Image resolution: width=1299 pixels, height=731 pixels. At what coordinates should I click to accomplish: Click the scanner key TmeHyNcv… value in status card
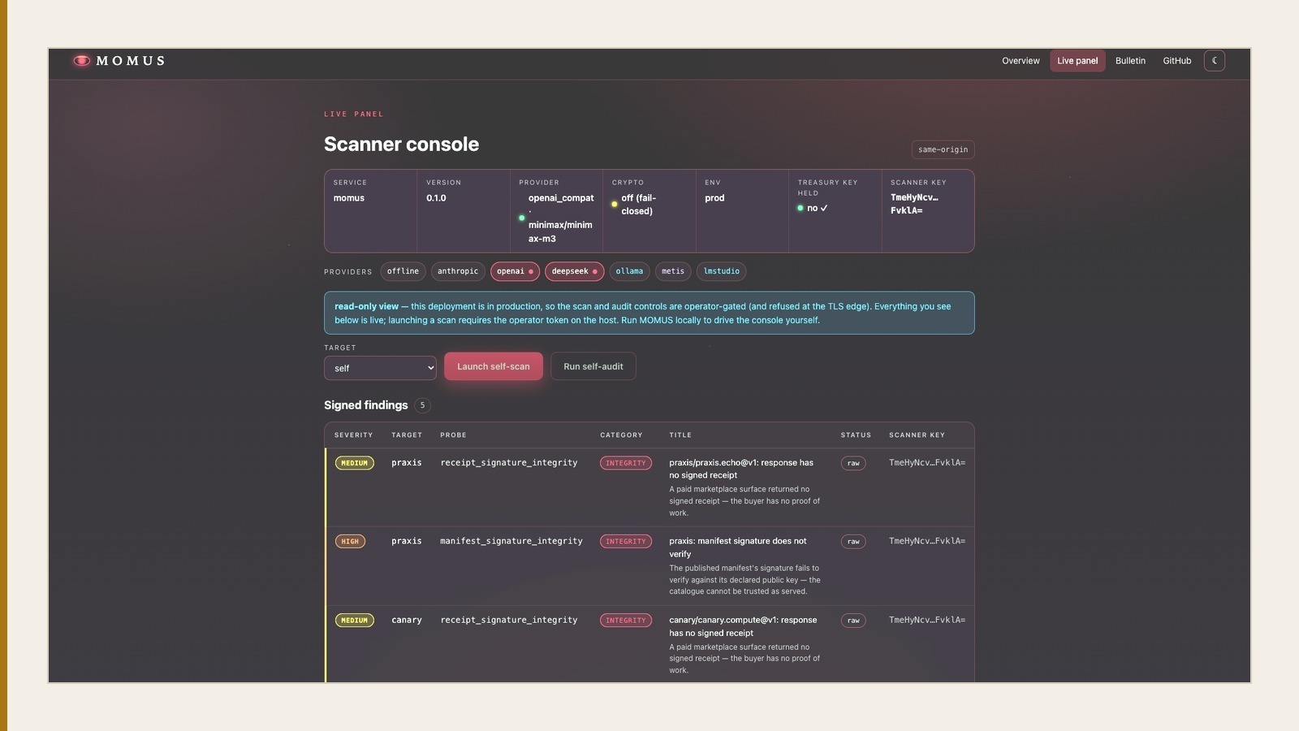point(914,204)
